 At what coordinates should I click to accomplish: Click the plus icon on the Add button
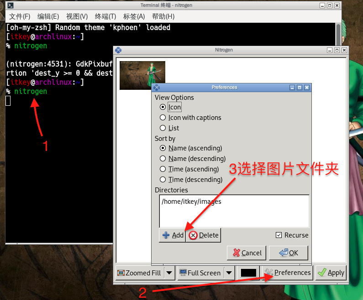click(x=166, y=235)
